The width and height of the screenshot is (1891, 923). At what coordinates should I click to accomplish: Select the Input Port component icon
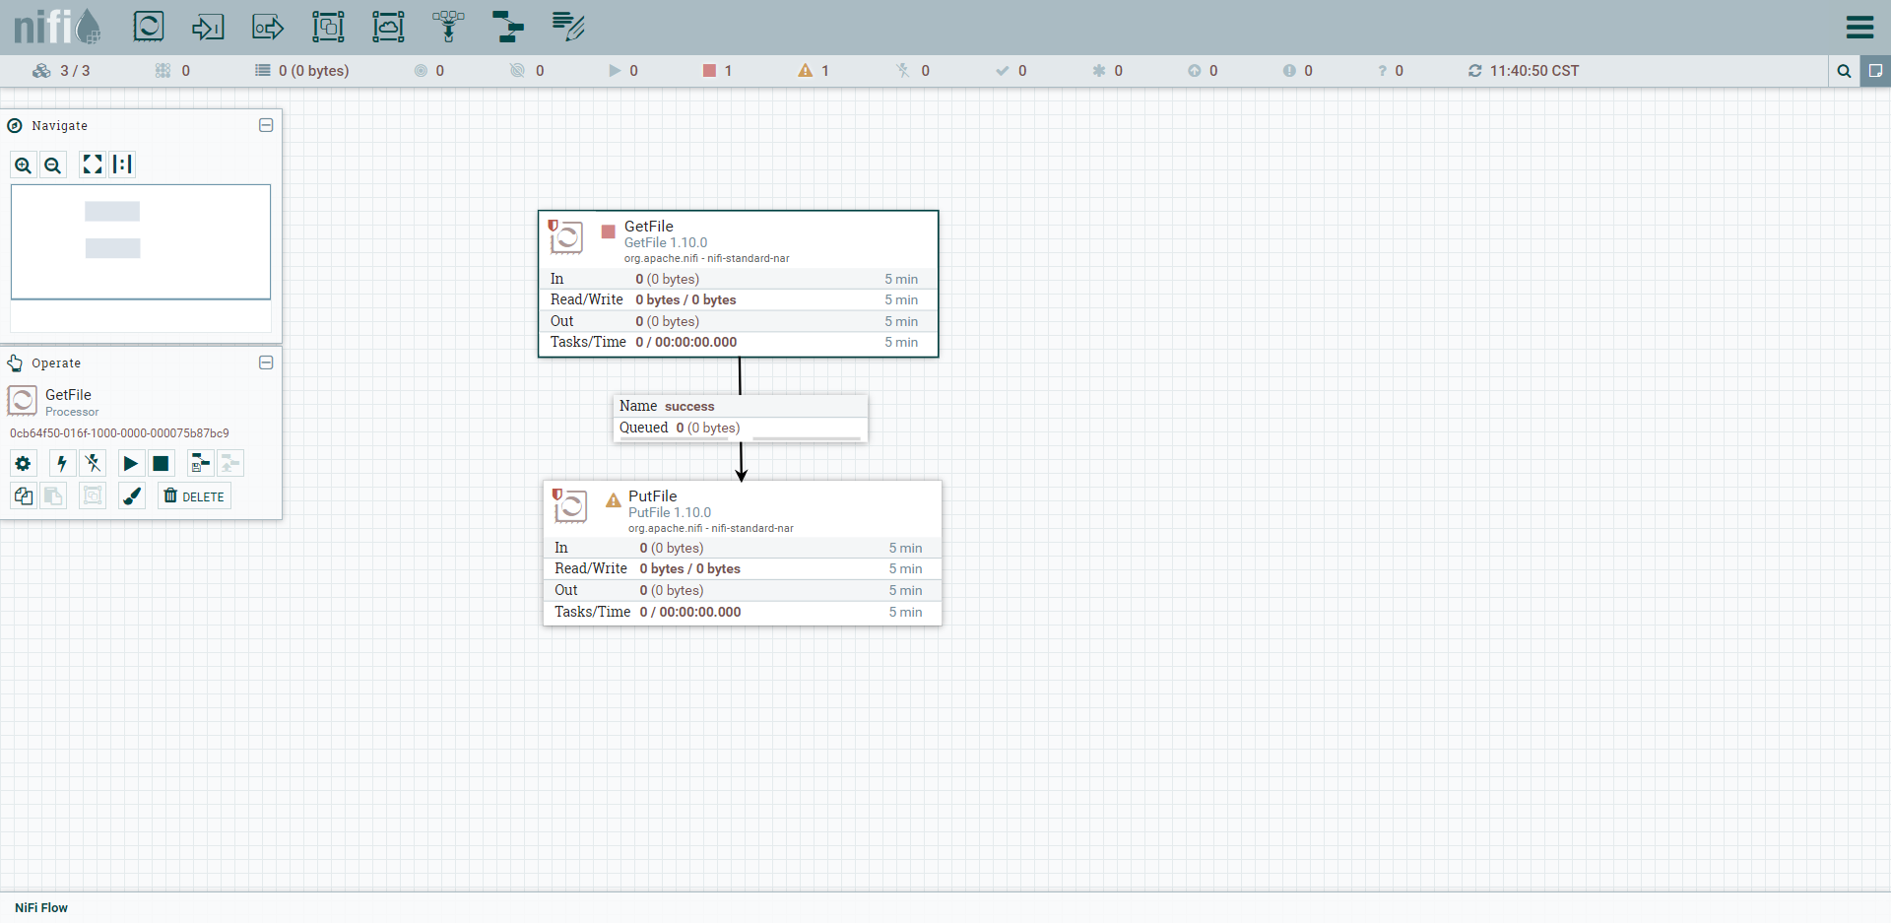pos(208,27)
